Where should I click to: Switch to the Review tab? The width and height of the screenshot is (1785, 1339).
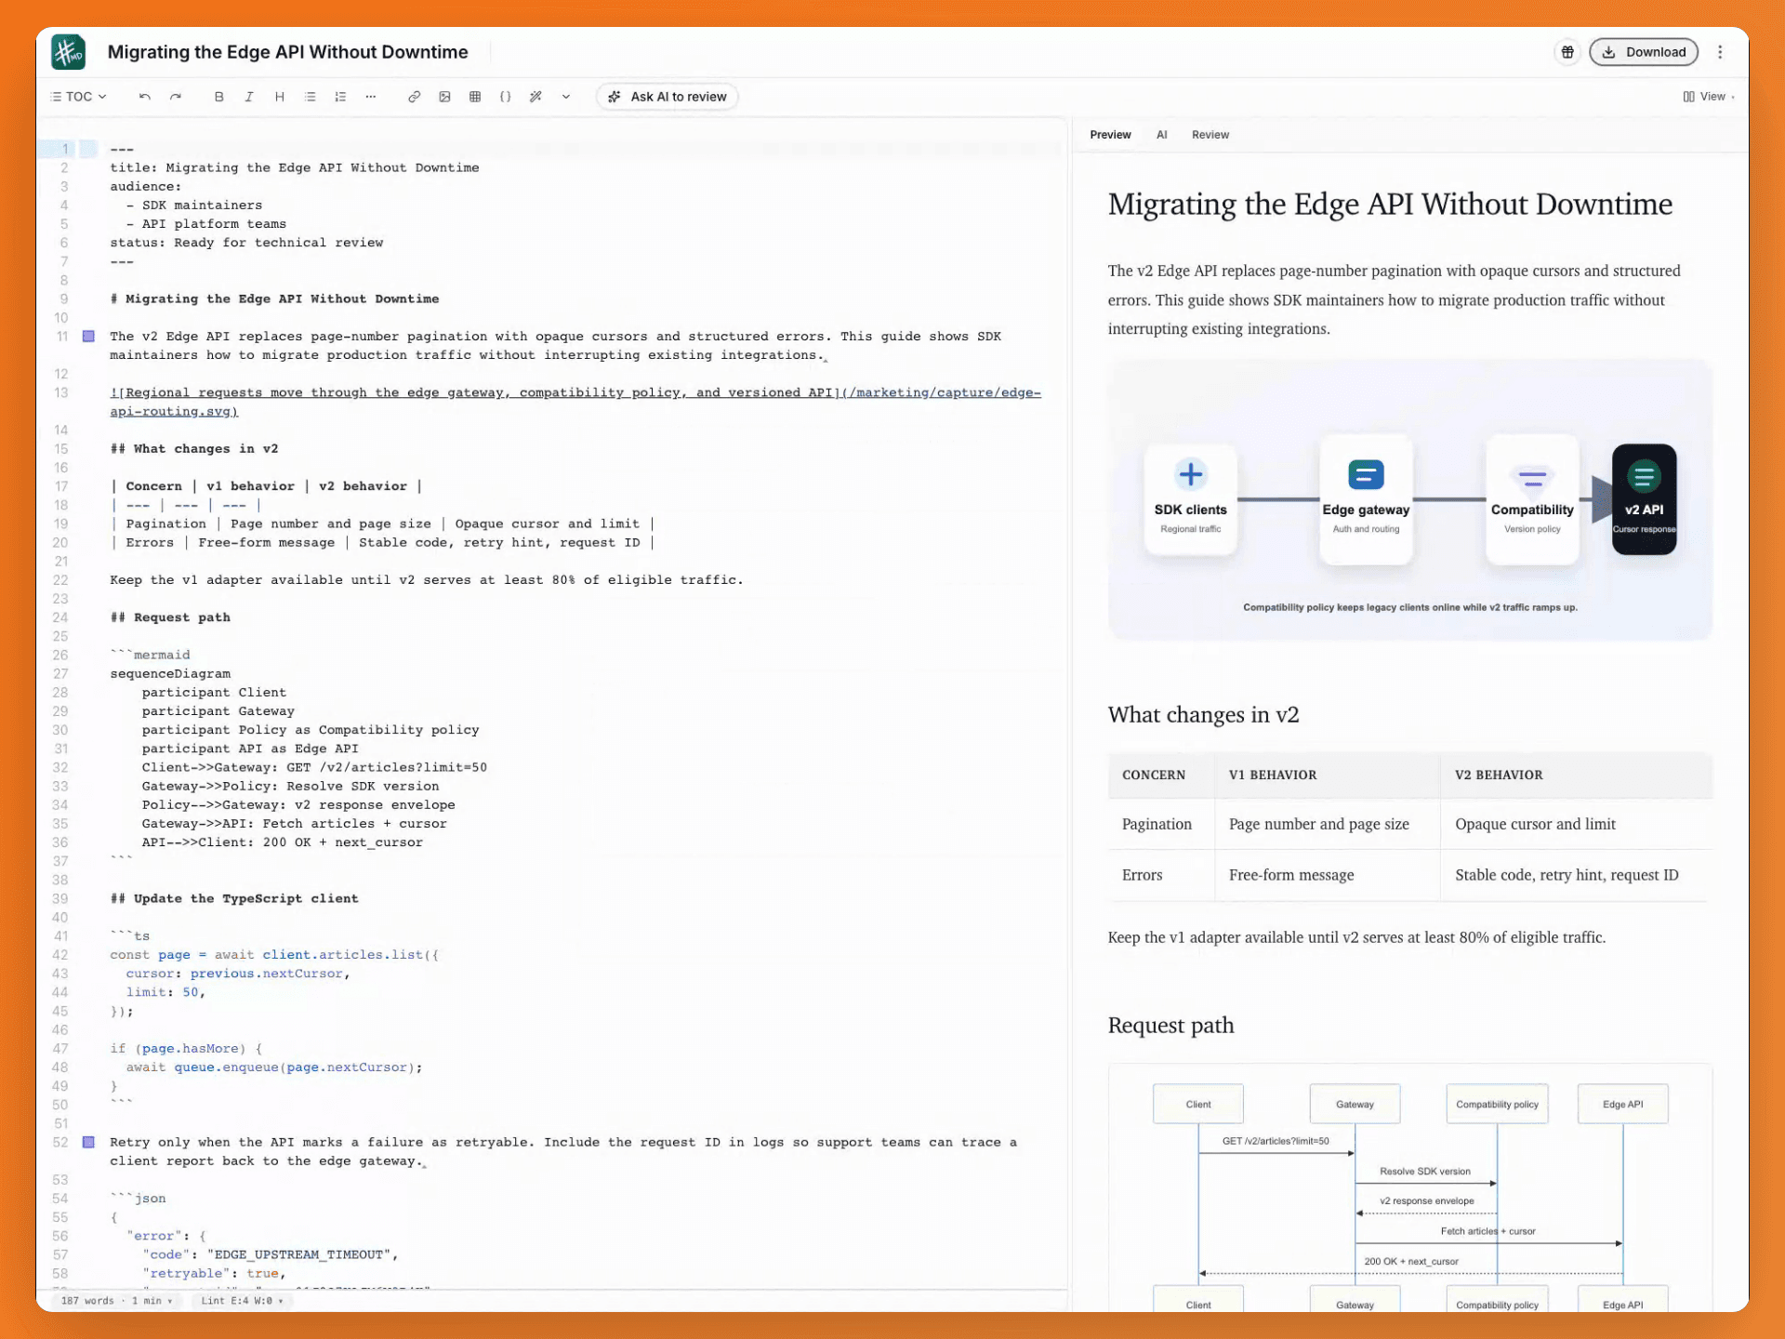tap(1210, 135)
